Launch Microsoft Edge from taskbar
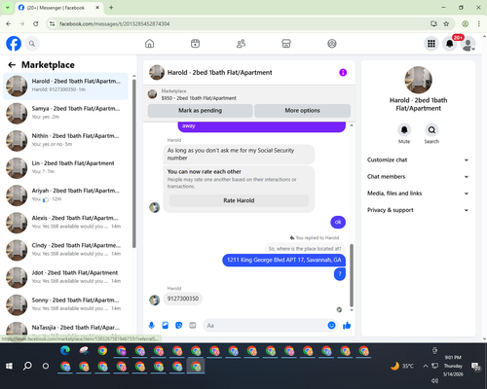 [x=65, y=351]
